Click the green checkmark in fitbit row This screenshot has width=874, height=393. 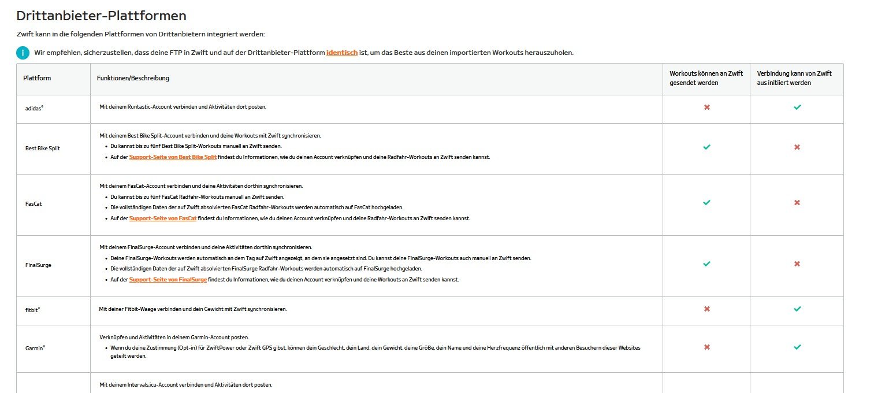[x=797, y=309]
